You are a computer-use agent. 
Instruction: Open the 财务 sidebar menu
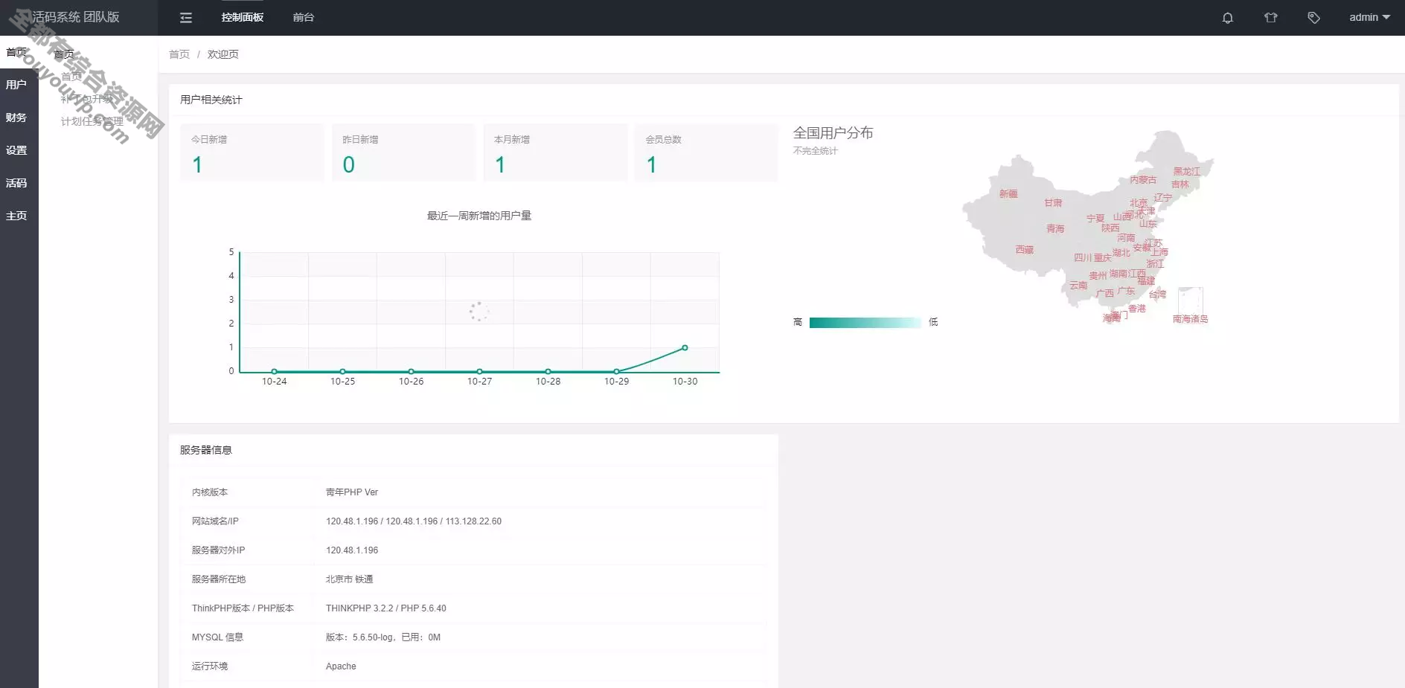pos(16,118)
